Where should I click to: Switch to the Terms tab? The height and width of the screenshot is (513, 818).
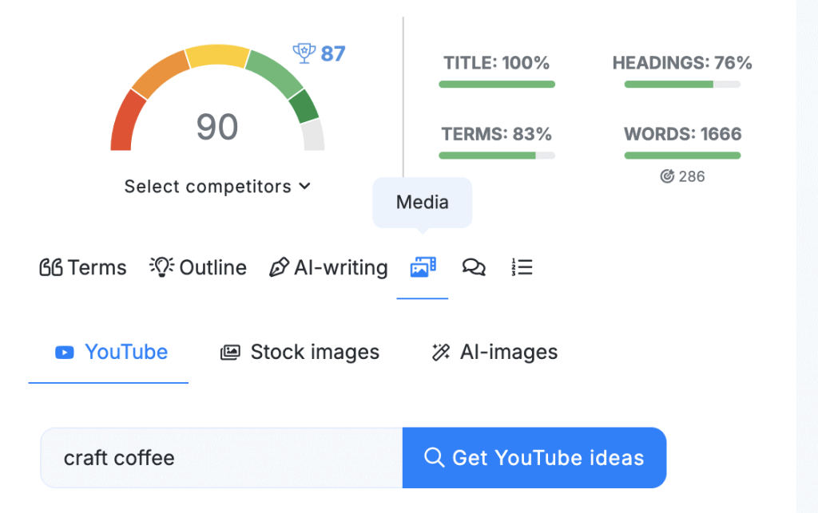83,267
